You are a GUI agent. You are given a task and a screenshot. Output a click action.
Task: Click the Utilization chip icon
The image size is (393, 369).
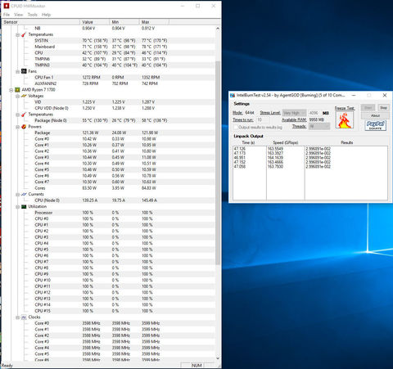pos(24,206)
